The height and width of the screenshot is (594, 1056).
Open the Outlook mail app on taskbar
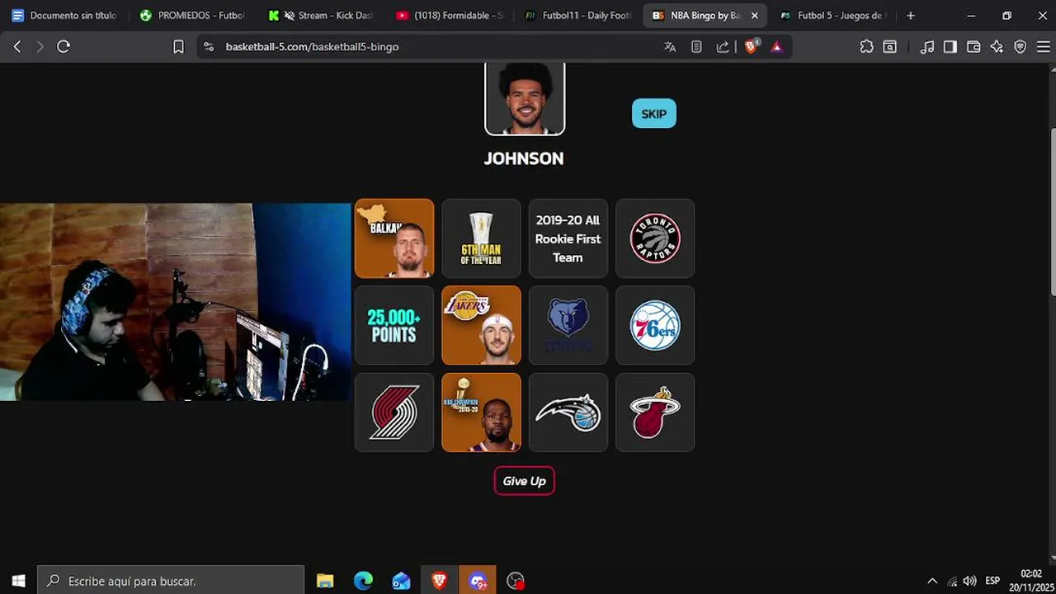[401, 581]
